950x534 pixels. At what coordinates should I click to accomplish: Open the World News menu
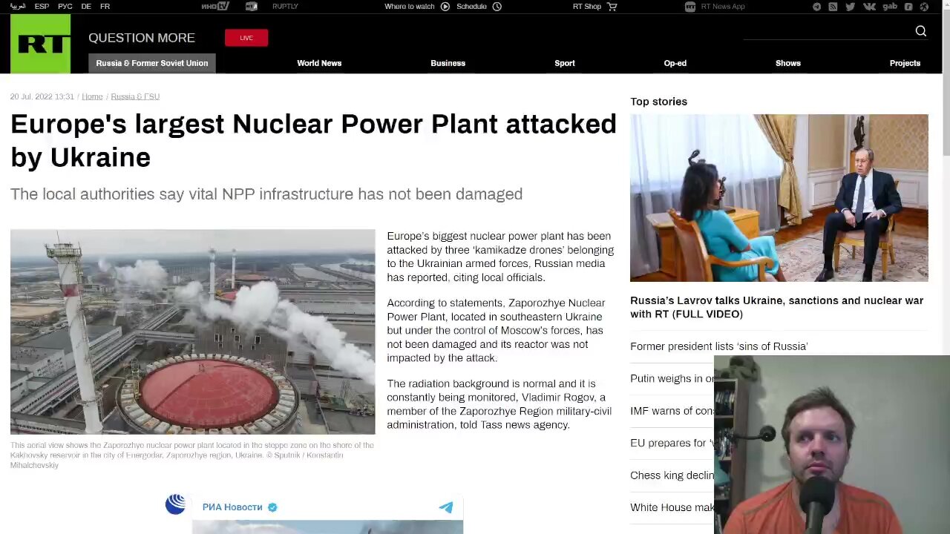(x=319, y=63)
